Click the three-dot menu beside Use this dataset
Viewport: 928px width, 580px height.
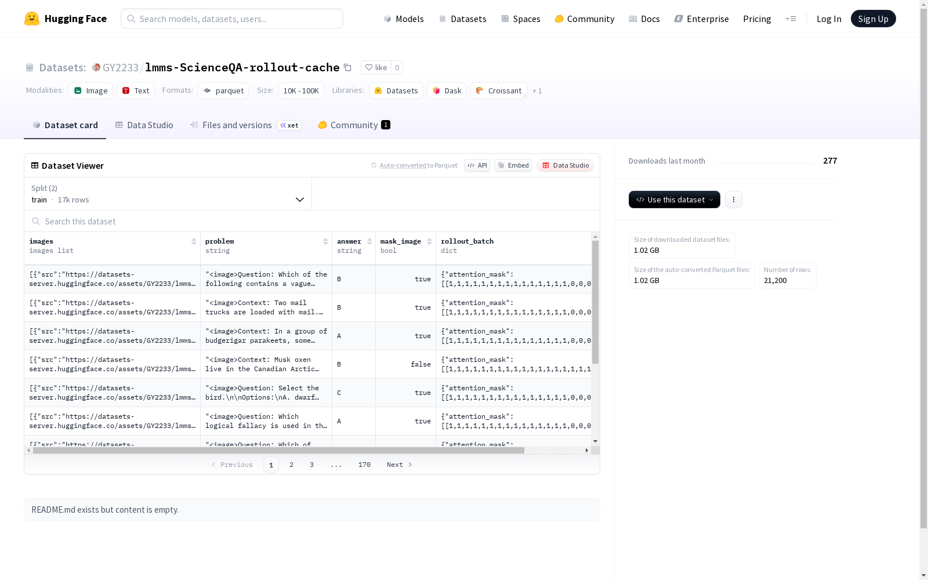[x=734, y=200]
